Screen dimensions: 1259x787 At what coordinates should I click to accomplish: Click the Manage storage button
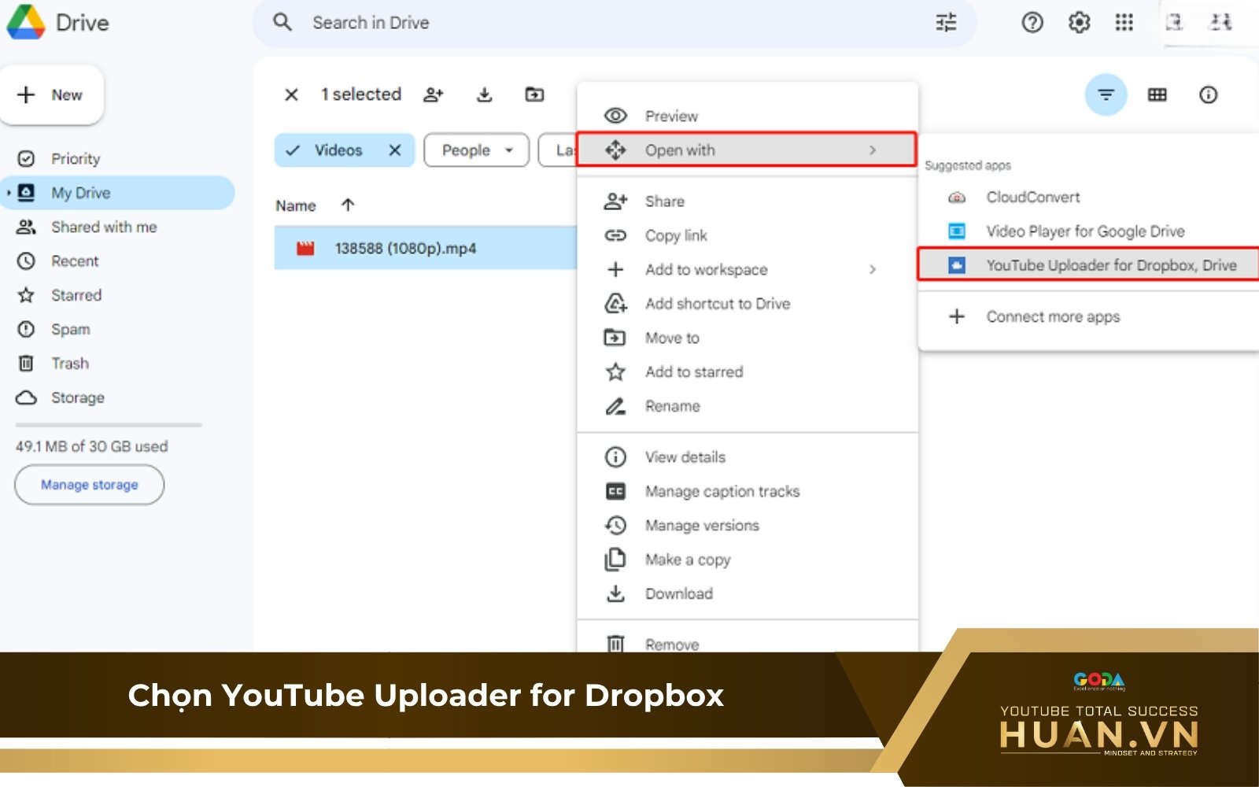click(x=90, y=485)
